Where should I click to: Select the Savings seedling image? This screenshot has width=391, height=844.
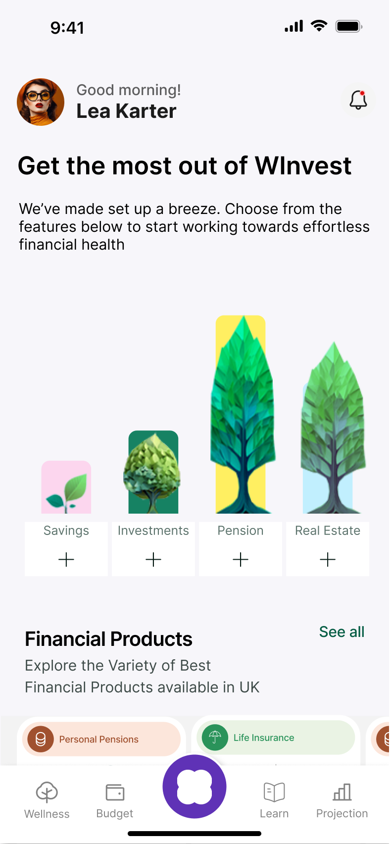(66, 488)
